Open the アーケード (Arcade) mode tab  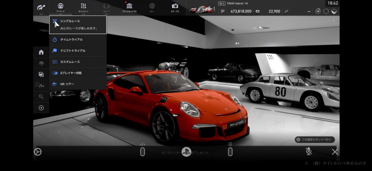(61, 8)
